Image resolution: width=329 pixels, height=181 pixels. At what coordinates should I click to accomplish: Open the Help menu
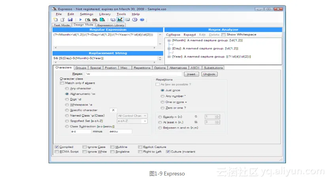[136, 14]
